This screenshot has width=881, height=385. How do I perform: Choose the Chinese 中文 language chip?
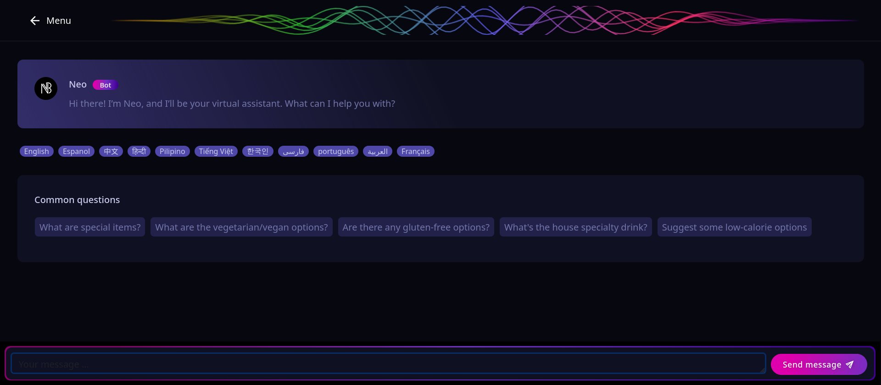click(111, 151)
